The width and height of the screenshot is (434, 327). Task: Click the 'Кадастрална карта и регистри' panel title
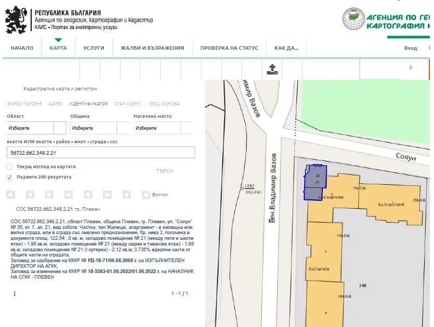coord(60,89)
